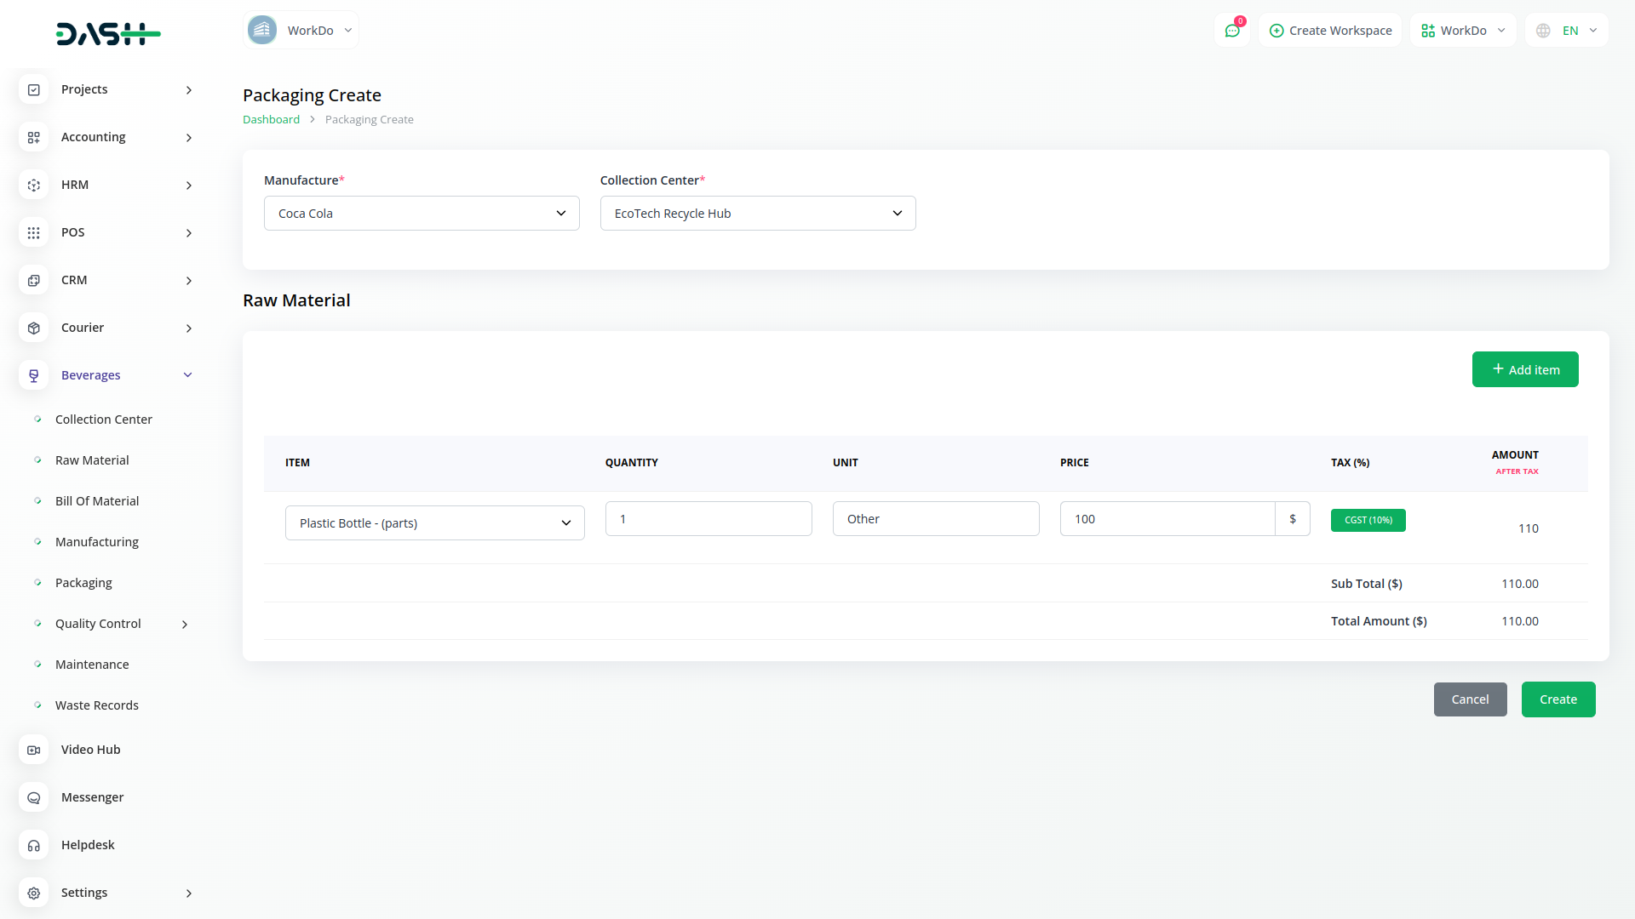
Task: Open the Collection Center dropdown
Action: 757,214
